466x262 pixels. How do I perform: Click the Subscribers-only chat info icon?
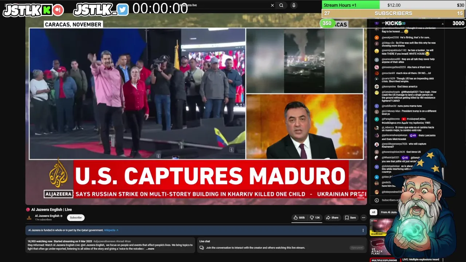377,200
